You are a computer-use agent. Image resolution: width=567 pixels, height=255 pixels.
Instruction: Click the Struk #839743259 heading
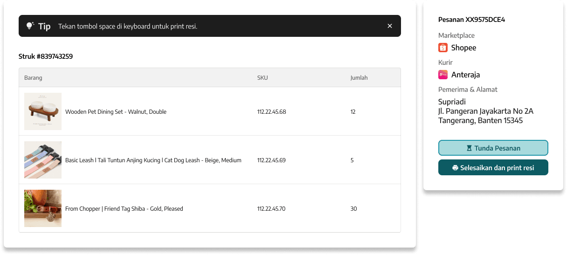(46, 56)
